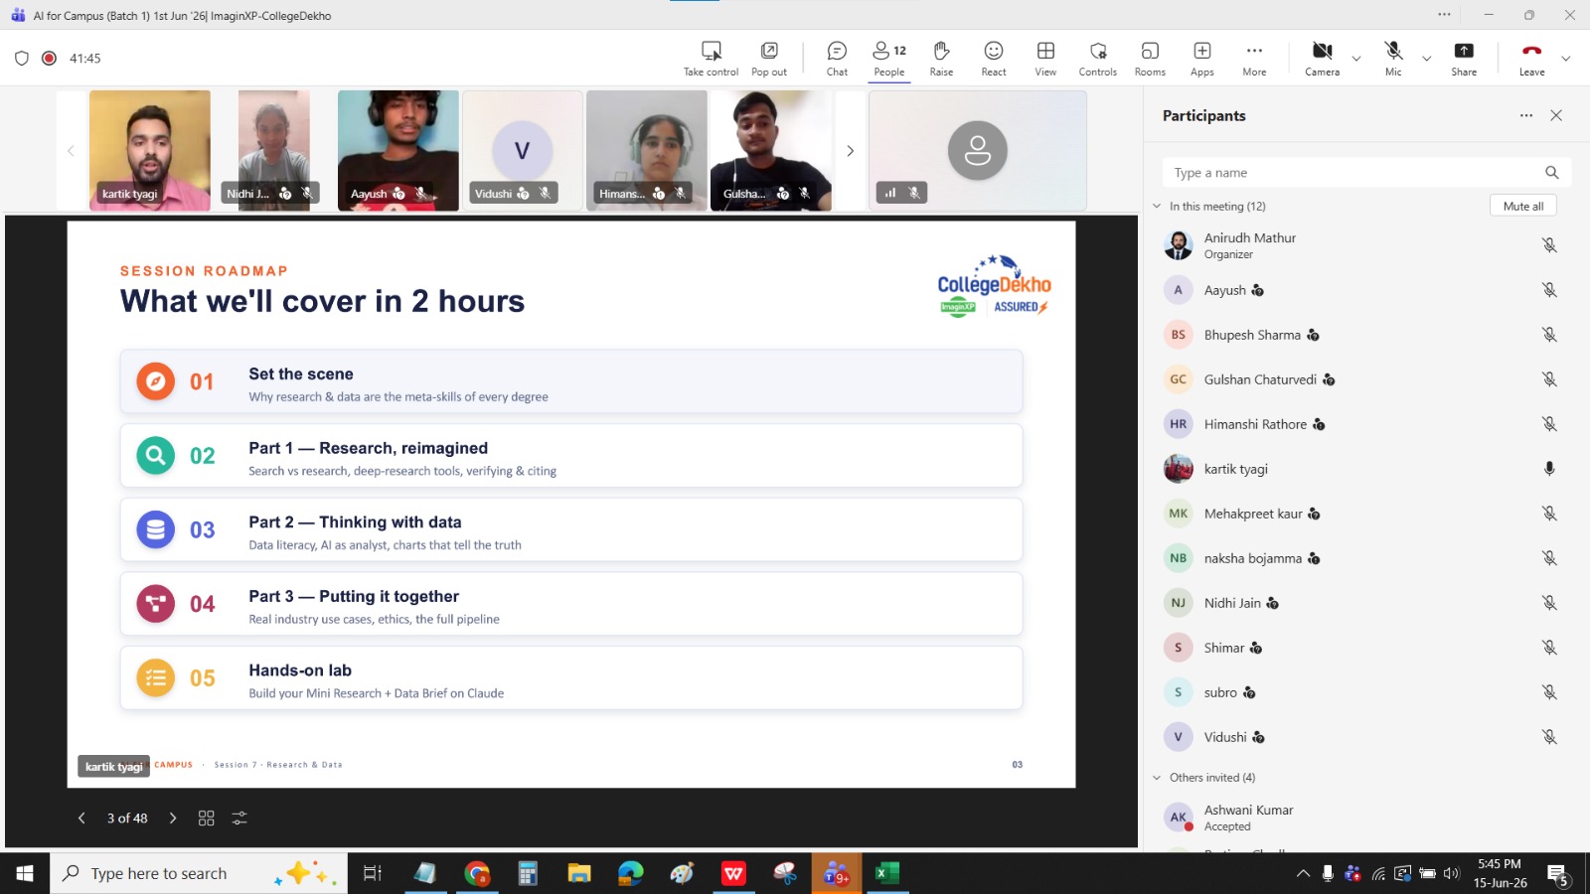Expand the Camera options dropdown arrow
Image resolution: width=1590 pixels, height=894 pixels.
pyautogui.click(x=1356, y=59)
